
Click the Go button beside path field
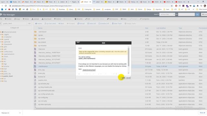(x=29, y=24)
